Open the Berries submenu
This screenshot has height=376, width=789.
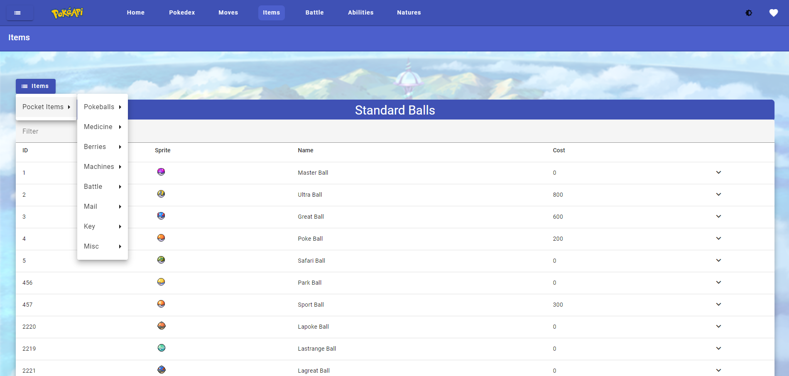103,147
